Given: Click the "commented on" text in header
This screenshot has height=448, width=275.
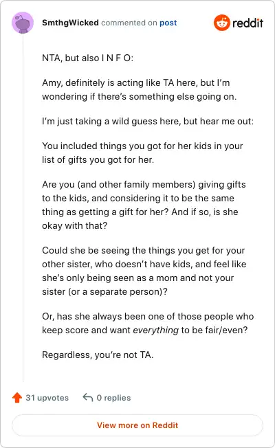Looking at the screenshot, I should [129, 23].
